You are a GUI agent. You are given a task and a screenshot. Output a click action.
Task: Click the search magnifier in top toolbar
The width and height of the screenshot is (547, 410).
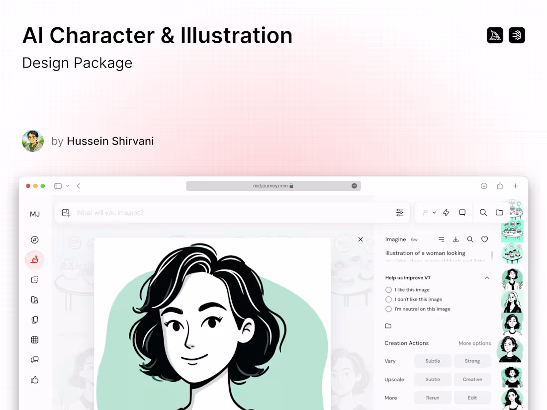[x=483, y=213]
